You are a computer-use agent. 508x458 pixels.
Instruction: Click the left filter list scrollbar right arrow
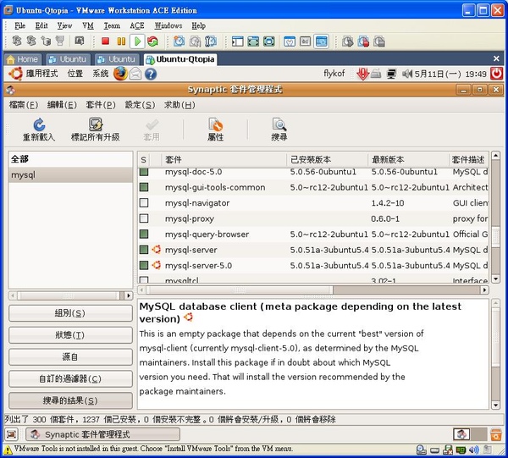(x=129, y=295)
